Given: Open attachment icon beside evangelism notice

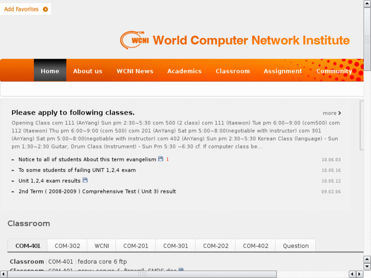Looking at the screenshot, I should [x=161, y=159].
